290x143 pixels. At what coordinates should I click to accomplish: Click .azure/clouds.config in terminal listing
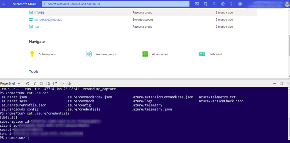pyautogui.click(x=19, y=109)
